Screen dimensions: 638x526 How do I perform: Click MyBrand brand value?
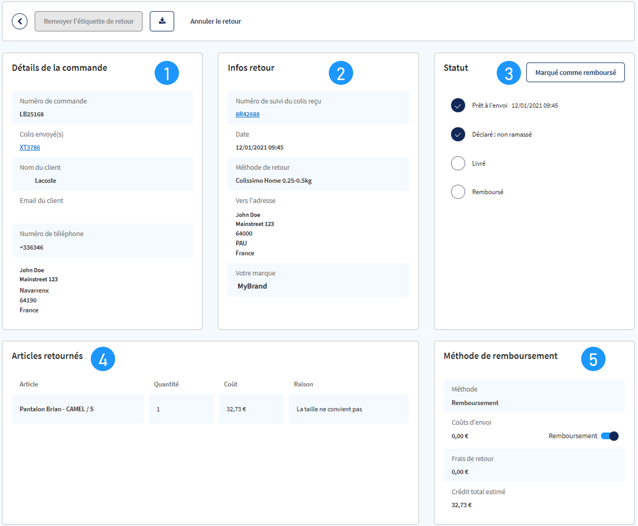point(252,286)
